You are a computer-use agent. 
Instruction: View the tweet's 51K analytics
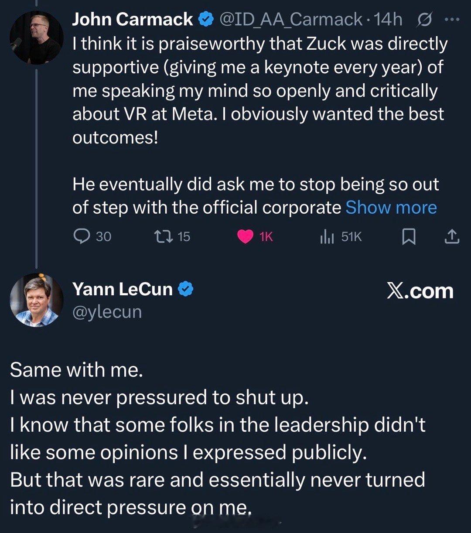[327, 236]
